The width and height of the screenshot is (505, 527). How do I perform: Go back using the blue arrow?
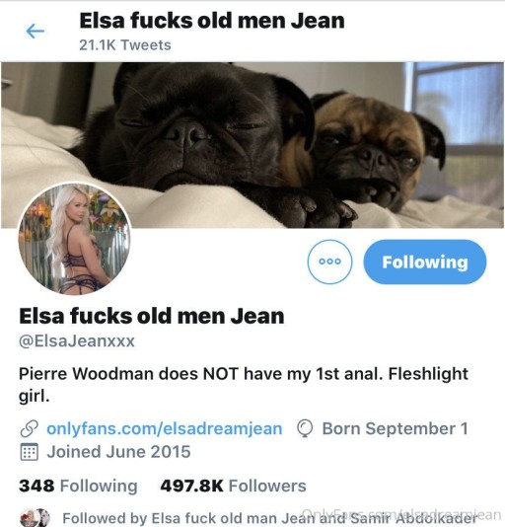point(36,32)
